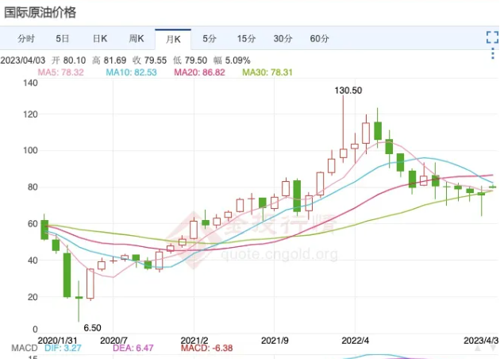
Task: Switch to the 周K weekly tab
Action: coord(136,38)
